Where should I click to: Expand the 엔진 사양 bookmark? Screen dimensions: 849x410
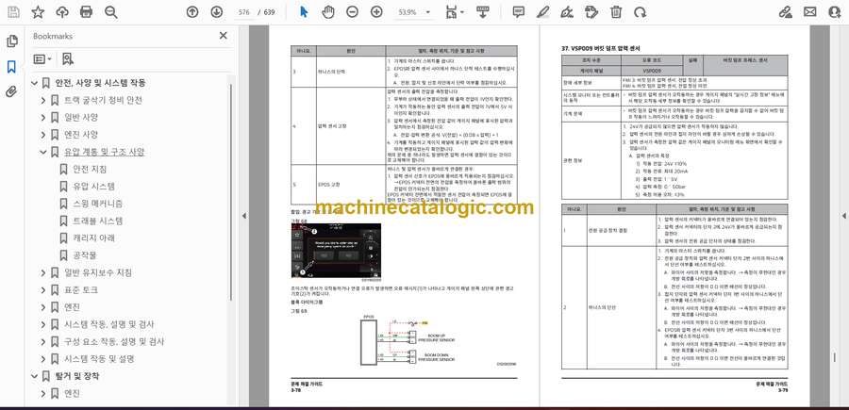(43, 135)
